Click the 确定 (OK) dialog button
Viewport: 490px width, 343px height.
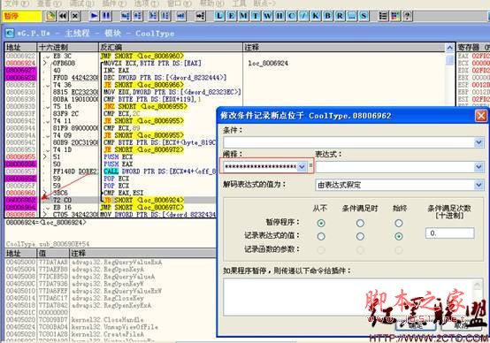pos(416,325)
